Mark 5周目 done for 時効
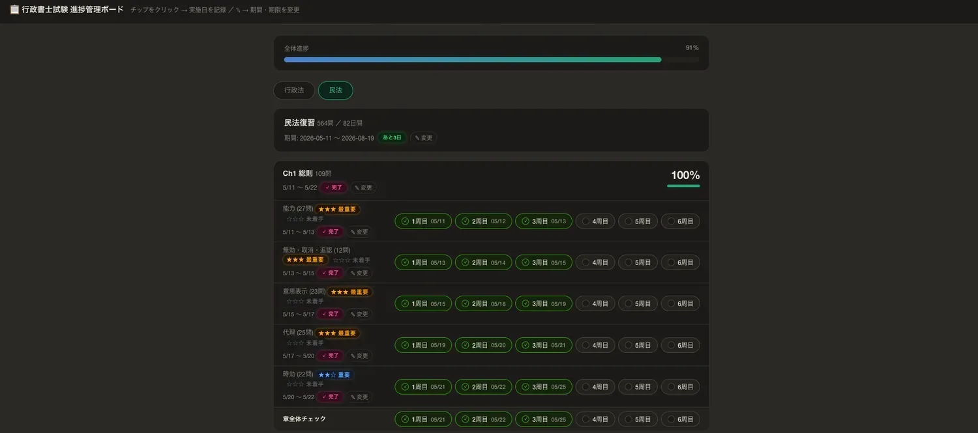Viewport: 978px width, 433px height. pyautogui.click(x=638, y=387)
